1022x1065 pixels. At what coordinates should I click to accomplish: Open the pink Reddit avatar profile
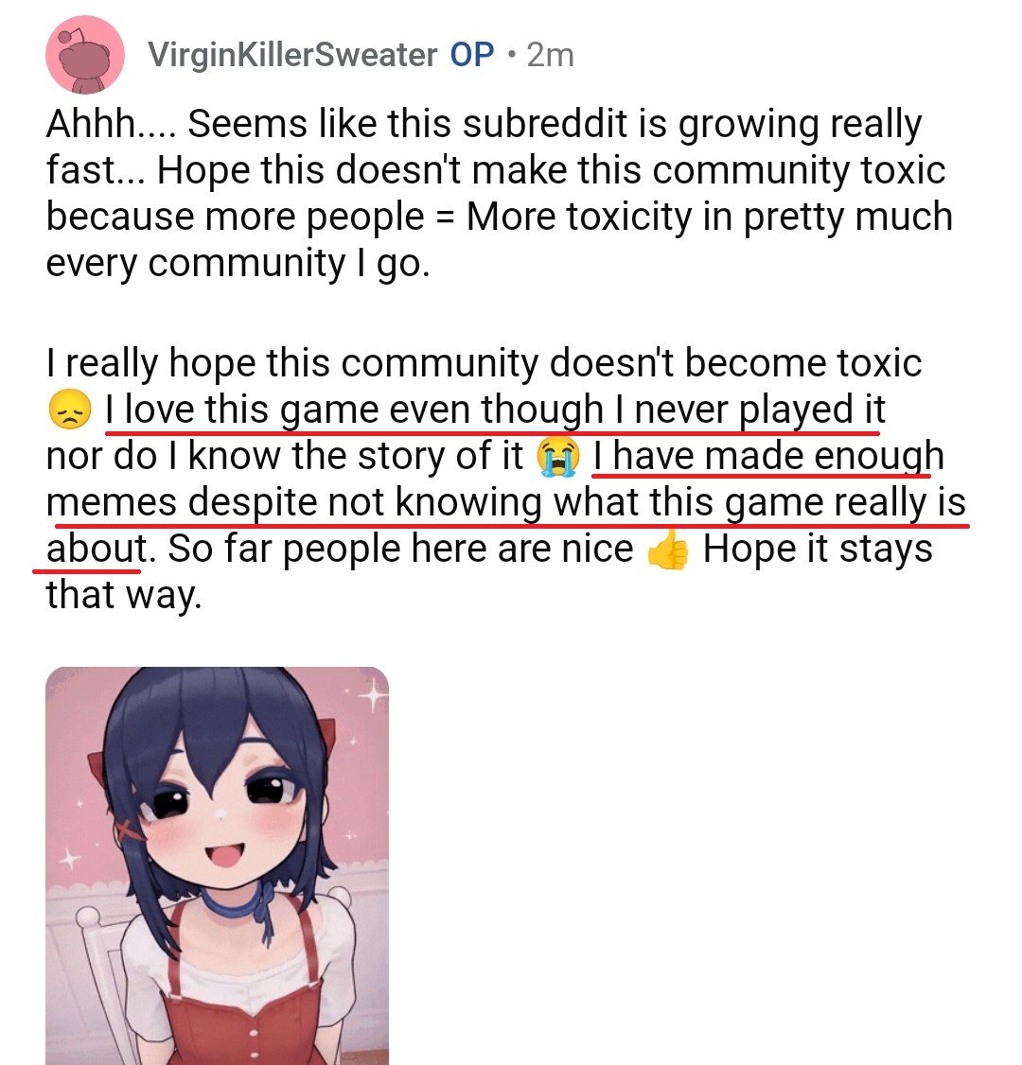click(85, 55)
